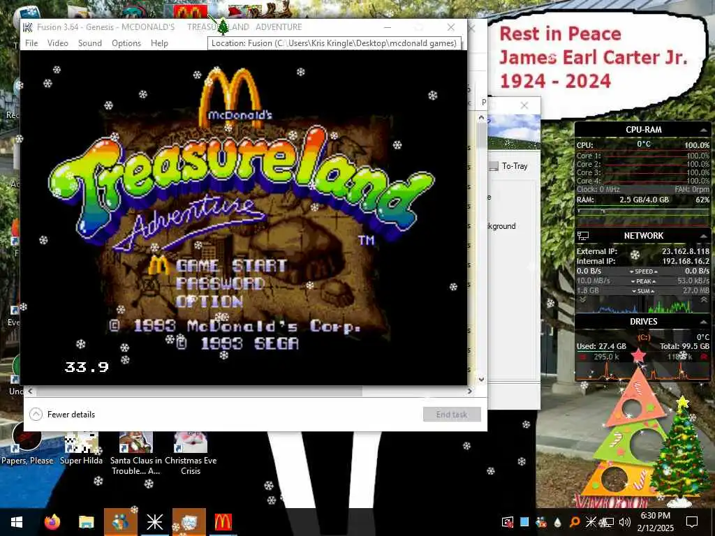The width and height of the screenshot is (715, 536).
Task: Collapse Task Manager with Fewer details
Action: 62,415
